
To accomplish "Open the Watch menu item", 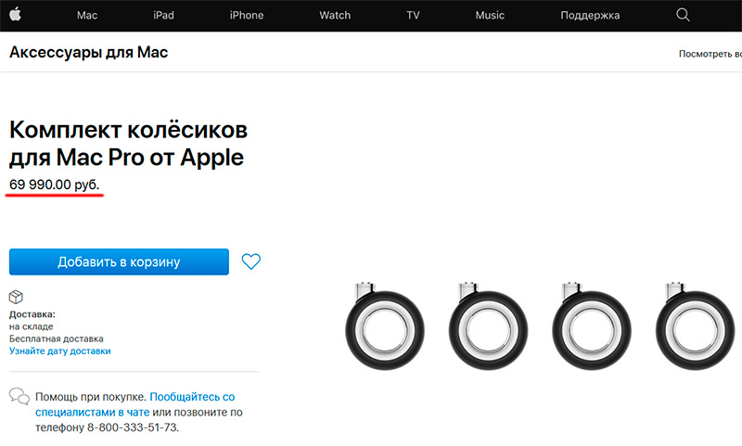I will (x=335, y=16).
